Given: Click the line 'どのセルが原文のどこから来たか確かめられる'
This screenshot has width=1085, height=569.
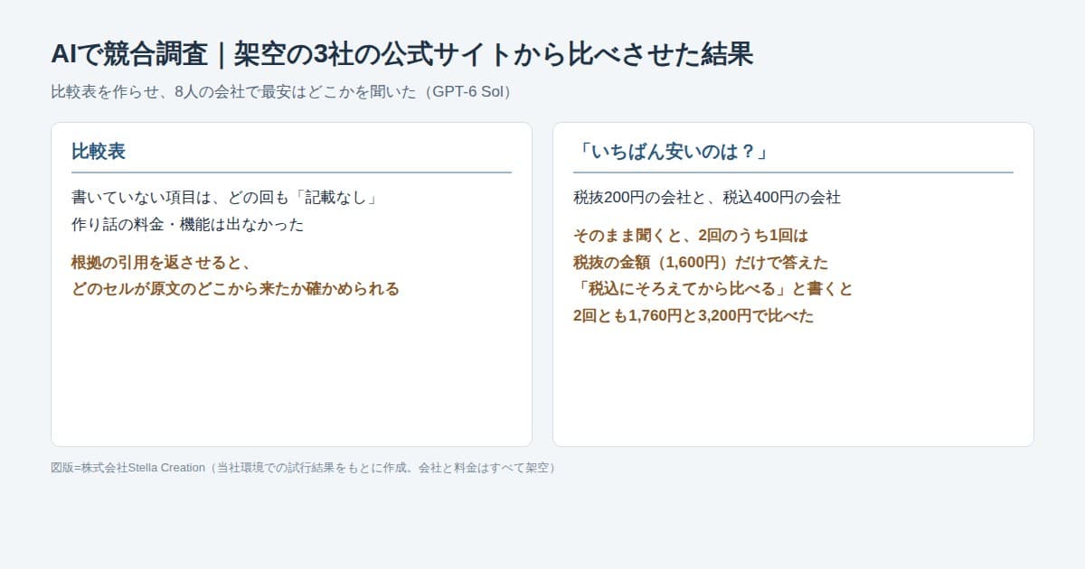Looking at the screenshot, I should (235, 289).
